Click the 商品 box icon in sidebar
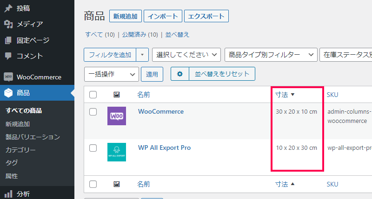The height and width of the screenshot is (199, 372). pyautogui.click(x=8, y=93)
